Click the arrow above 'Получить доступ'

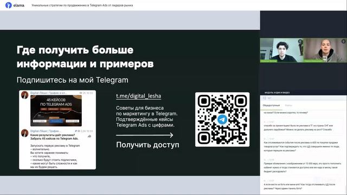pos(145,135)
